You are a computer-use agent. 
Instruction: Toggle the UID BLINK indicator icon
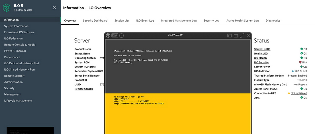[x=293, y=71]
